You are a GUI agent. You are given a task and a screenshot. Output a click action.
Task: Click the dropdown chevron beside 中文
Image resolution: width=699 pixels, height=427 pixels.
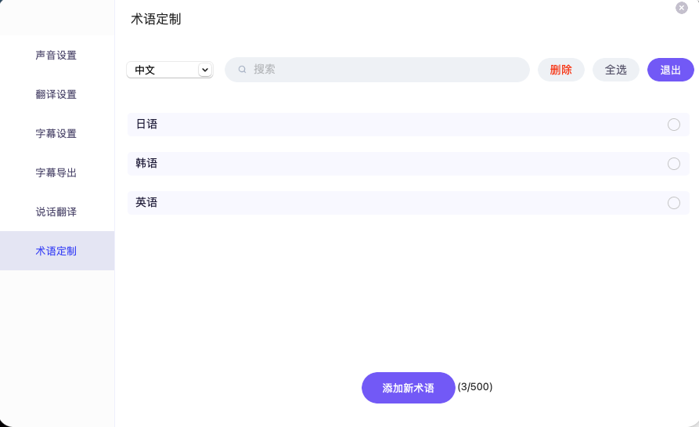pos(205,70)
